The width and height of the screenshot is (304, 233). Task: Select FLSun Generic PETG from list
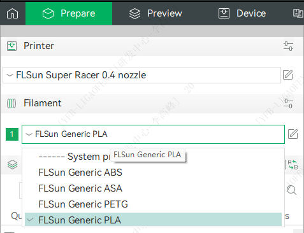[153, 204]
